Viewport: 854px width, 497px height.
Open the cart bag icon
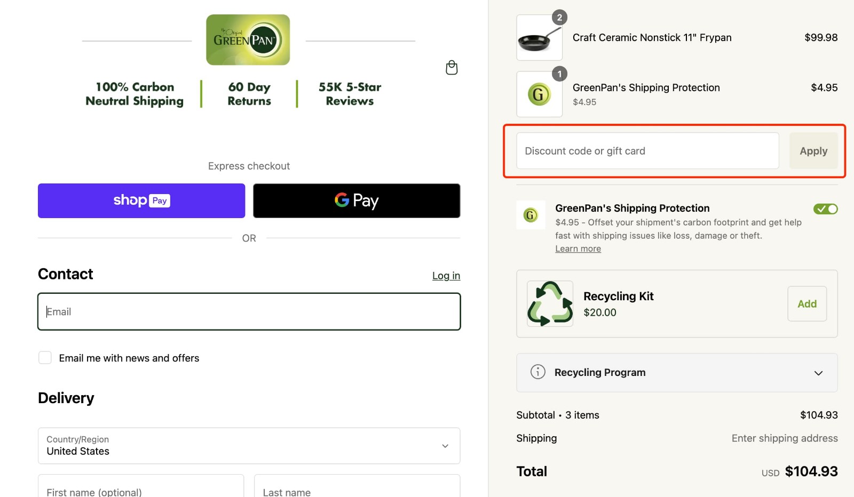tap(451, 68)
